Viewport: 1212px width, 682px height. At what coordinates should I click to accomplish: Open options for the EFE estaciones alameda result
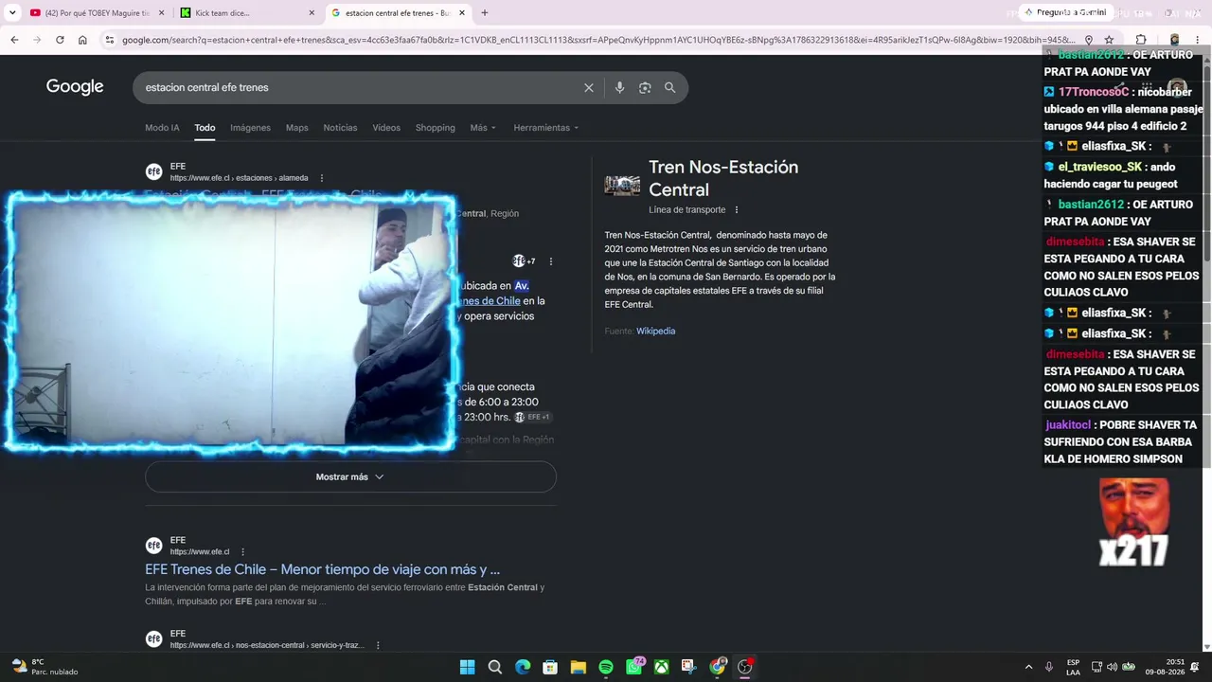pos(322,178)
